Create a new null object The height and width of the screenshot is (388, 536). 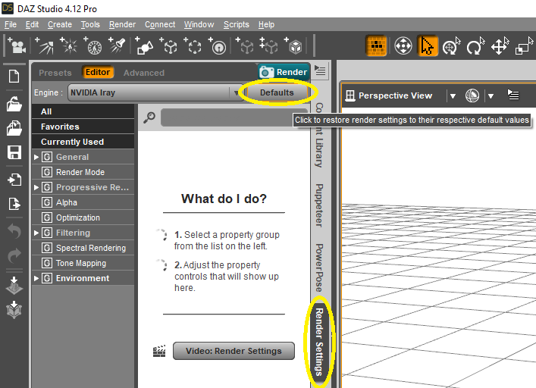tap(169, 45)
